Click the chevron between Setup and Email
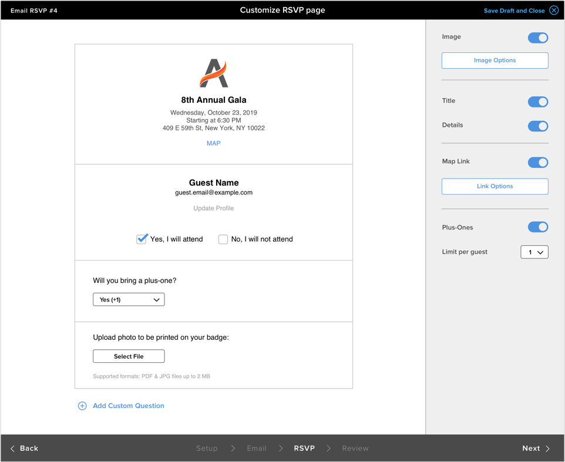 (233, 448)
